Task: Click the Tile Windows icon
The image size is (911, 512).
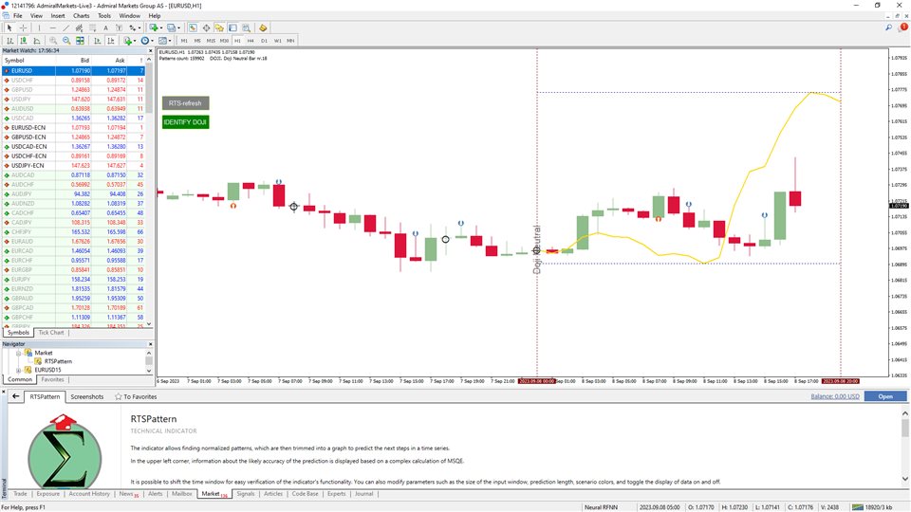Action: pyautogui.click(x=80, y=41)
